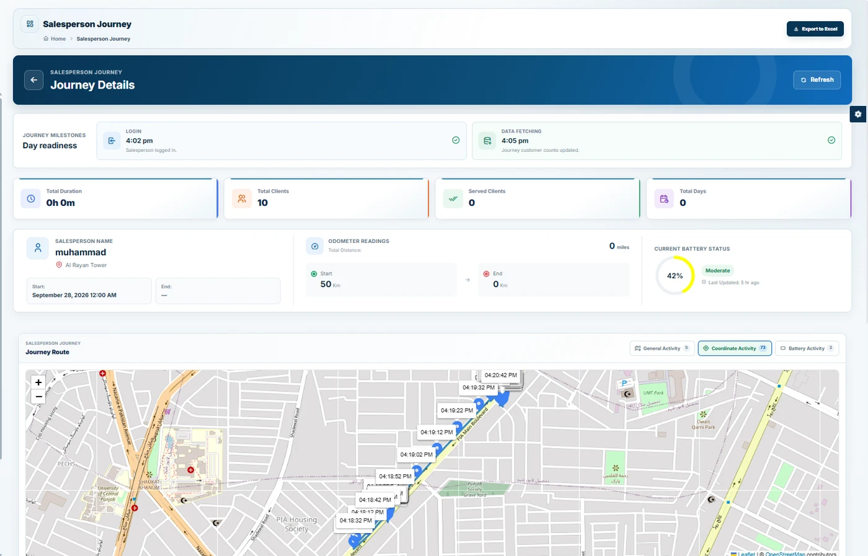Click the salesperson name muhammad
This screenshot has width=868, height=556.
81,252
